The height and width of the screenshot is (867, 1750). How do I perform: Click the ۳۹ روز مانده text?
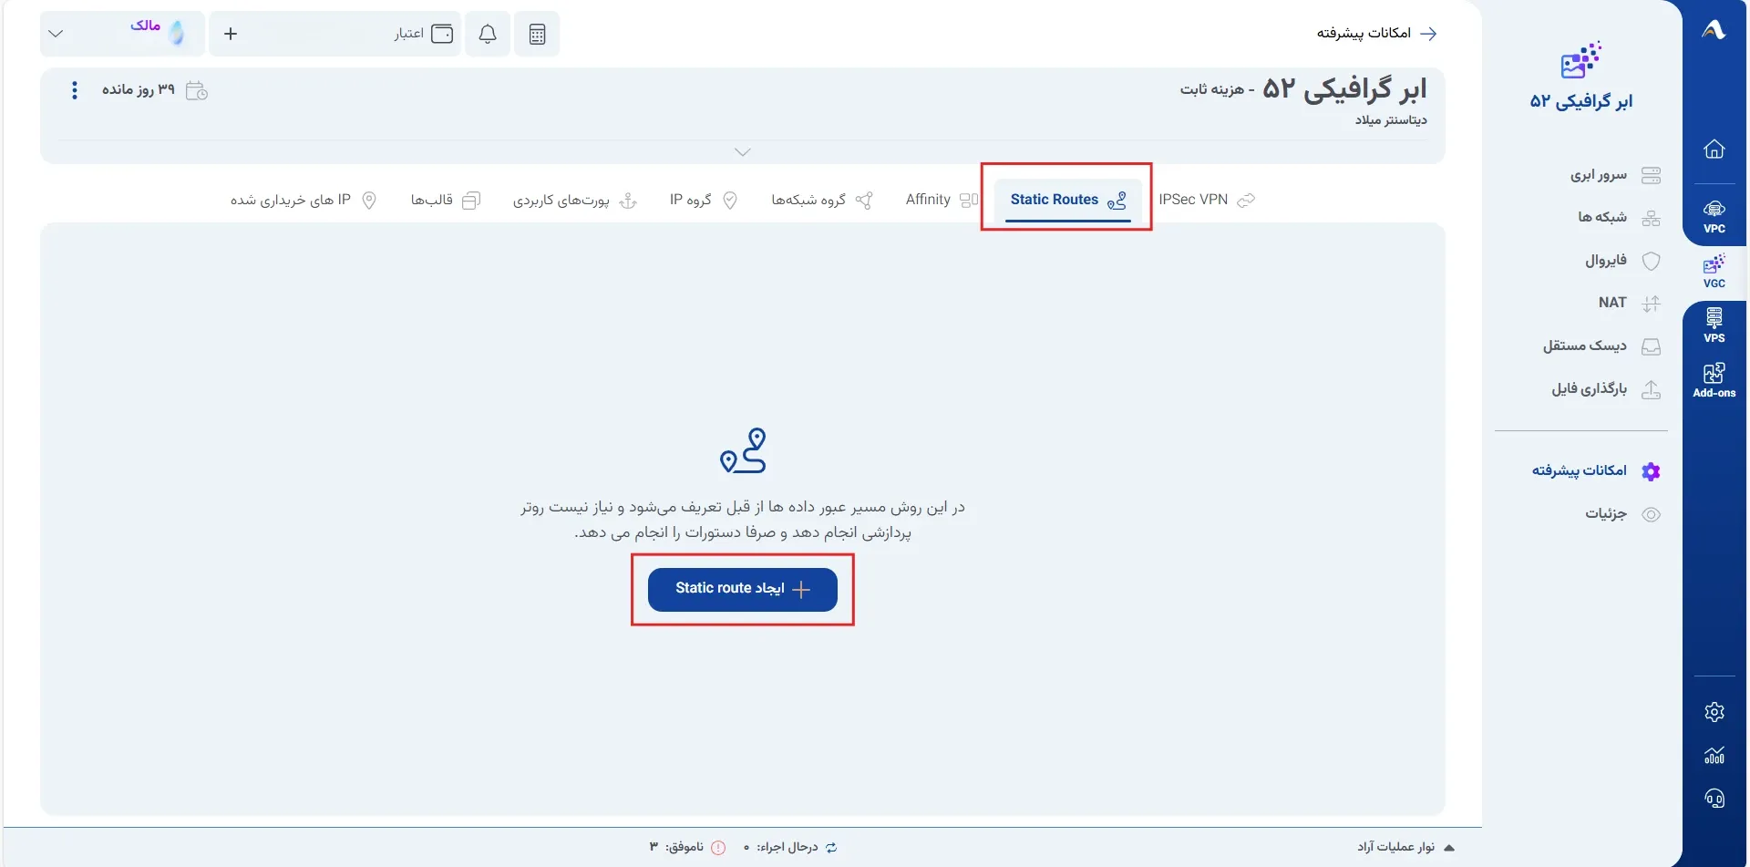[x=138, y=89]
